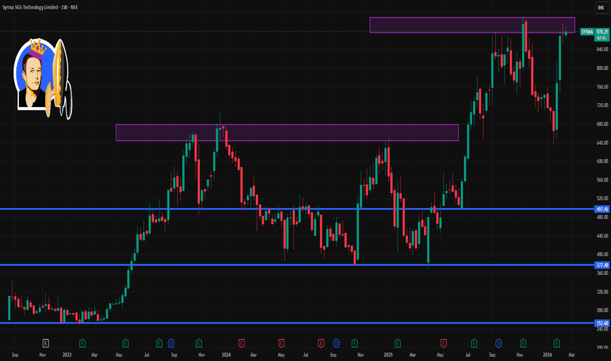Click the 377.40 horizontal line price label
Screen dimensions: 611x361
tap(602, 265)
